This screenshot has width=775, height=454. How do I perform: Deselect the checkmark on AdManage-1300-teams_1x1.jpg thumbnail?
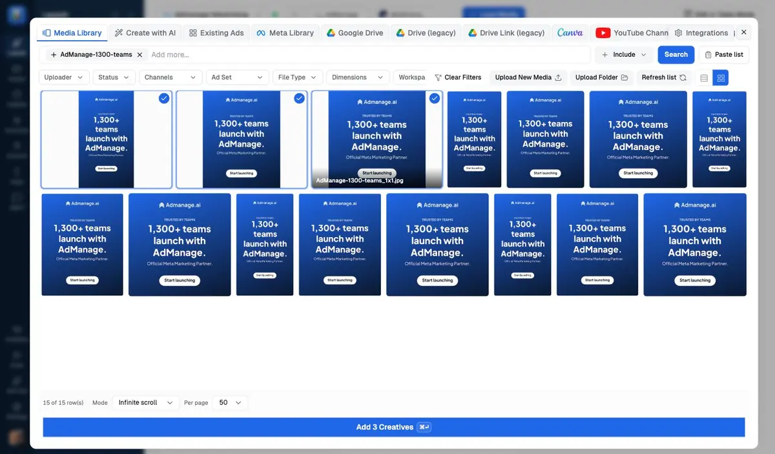[x=435, y=98]
